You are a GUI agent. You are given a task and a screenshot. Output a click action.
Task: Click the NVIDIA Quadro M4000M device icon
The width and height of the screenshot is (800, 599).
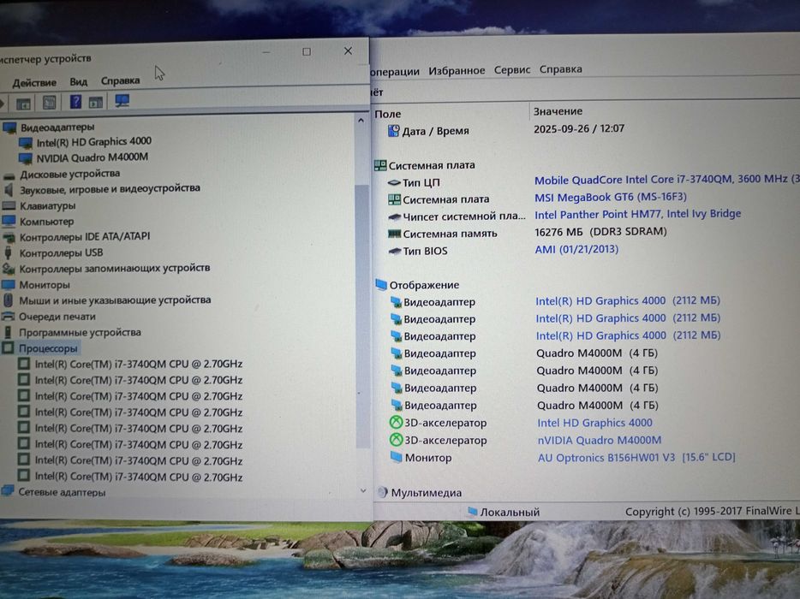click(x=26, y=158)
